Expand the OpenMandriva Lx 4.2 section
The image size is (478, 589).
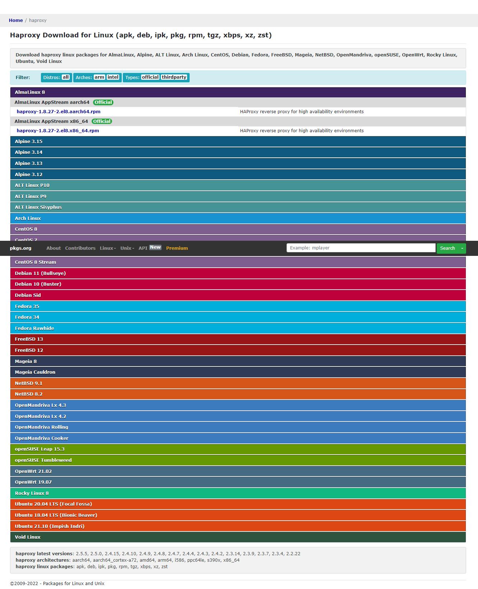(x=238, y=417)
